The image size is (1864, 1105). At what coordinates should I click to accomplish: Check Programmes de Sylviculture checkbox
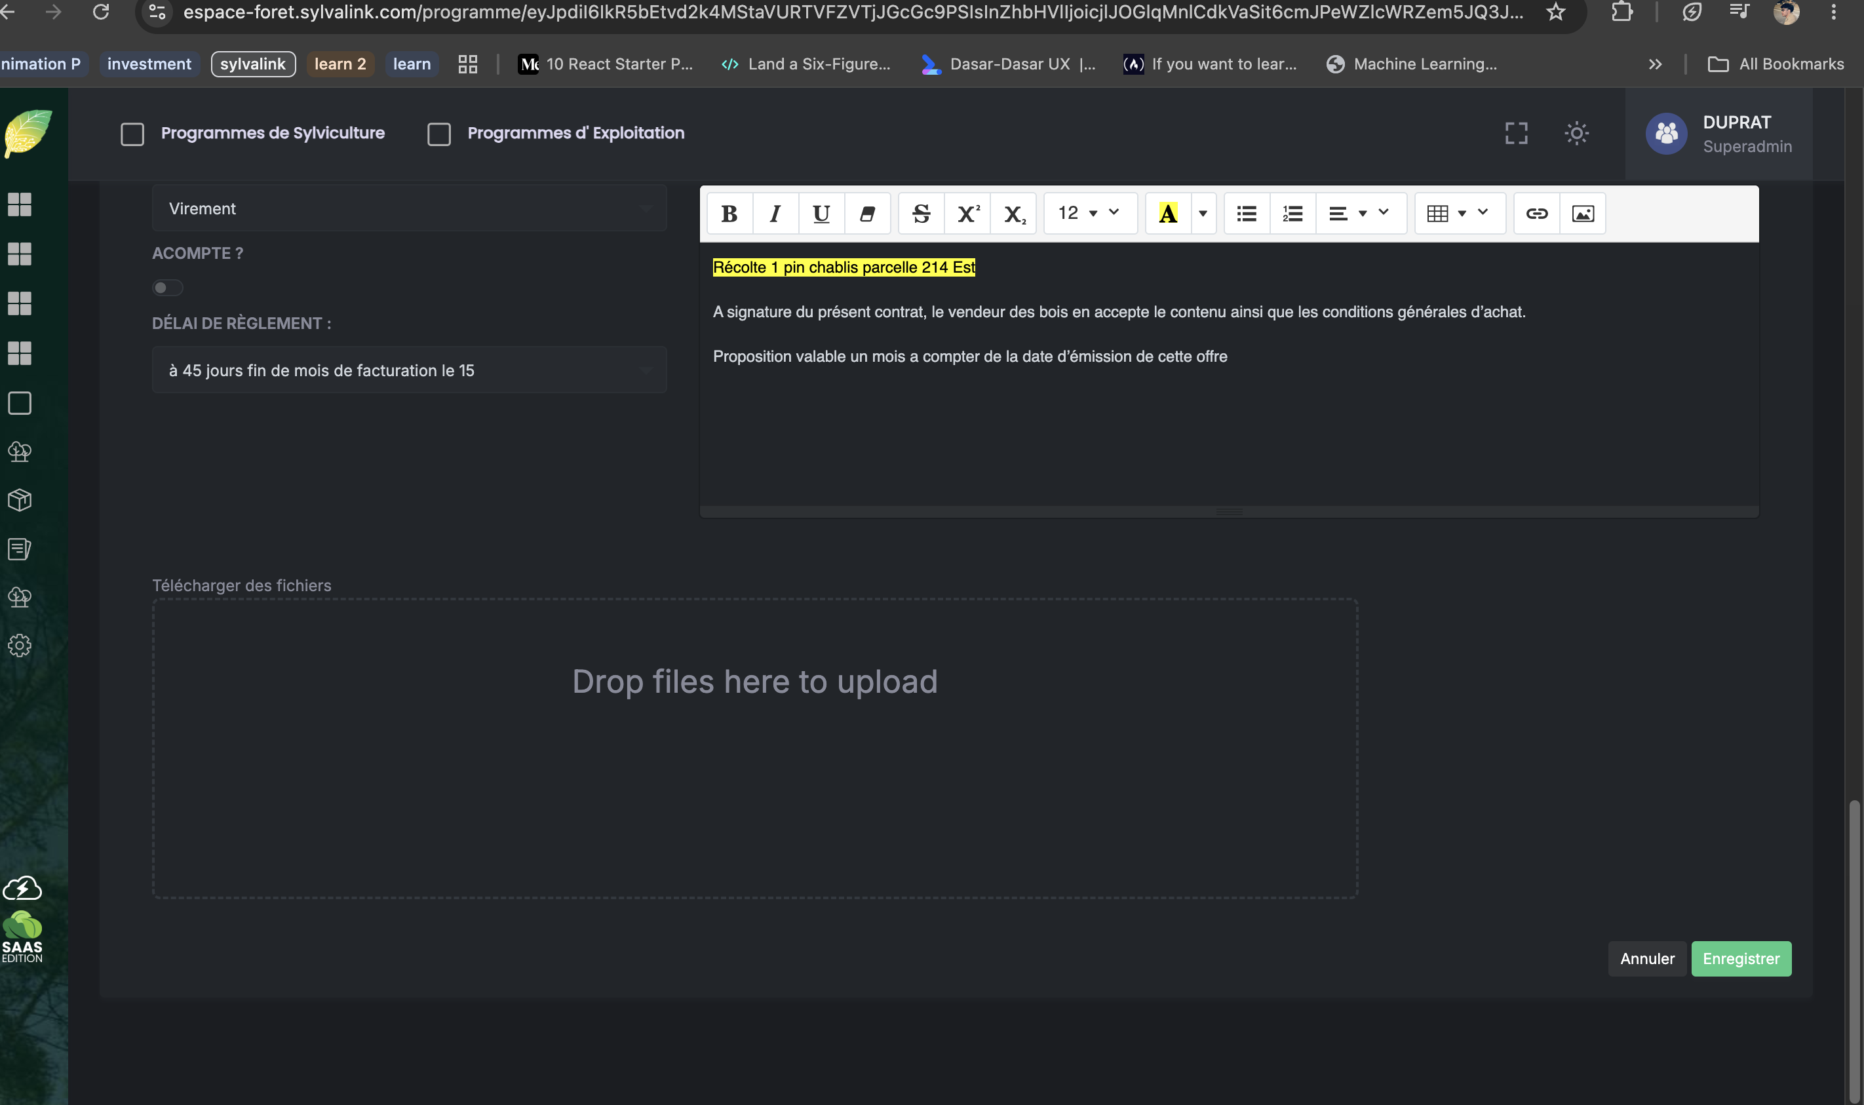[x=132, y=134]
